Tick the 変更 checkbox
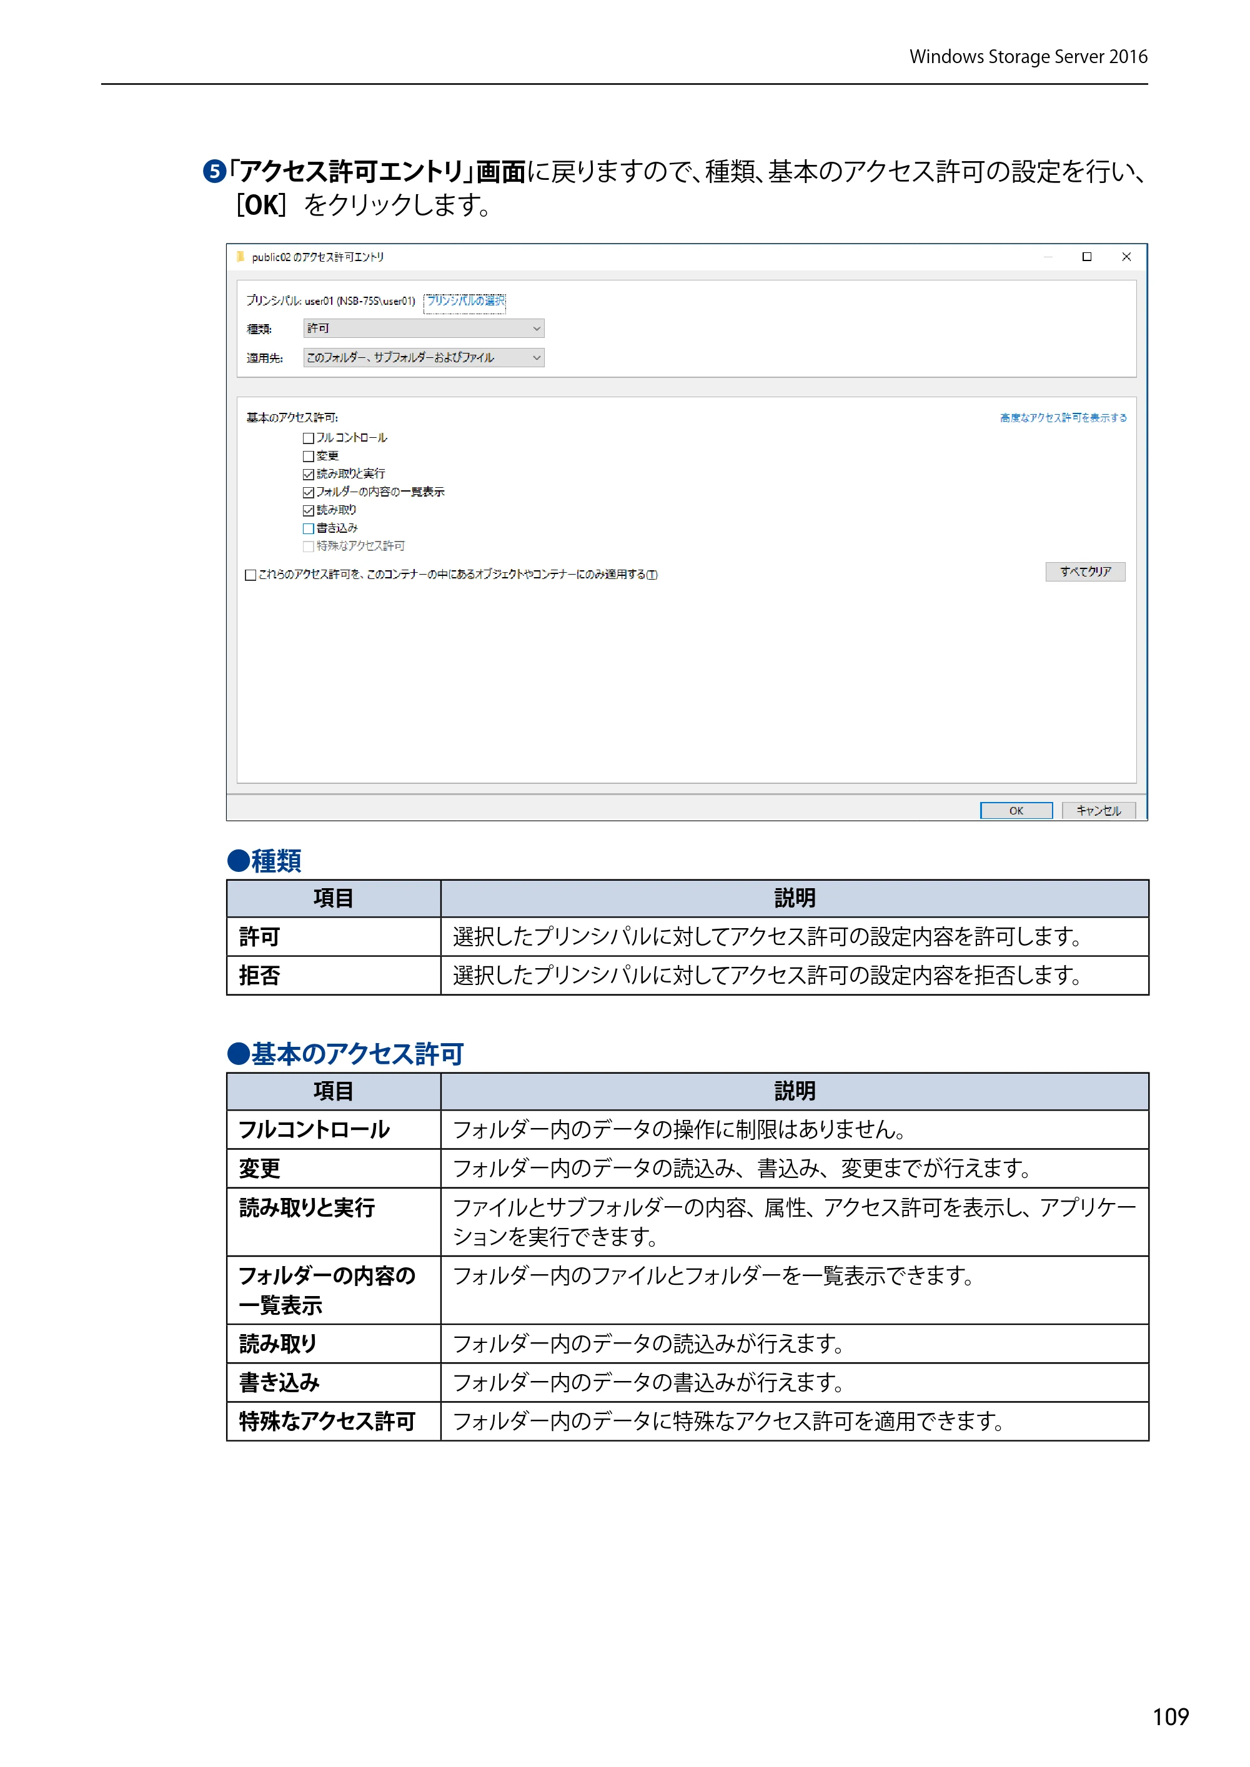The image size is (1250, 1767). pyautogui.click(x=309, y=457)
